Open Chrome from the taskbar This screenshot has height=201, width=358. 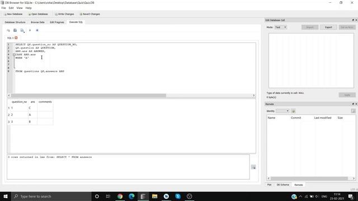point(120,196)
